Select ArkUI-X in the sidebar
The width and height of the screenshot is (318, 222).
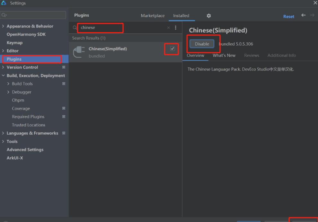pos(14,158)
